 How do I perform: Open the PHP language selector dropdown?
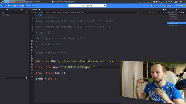tap(163, 12)
